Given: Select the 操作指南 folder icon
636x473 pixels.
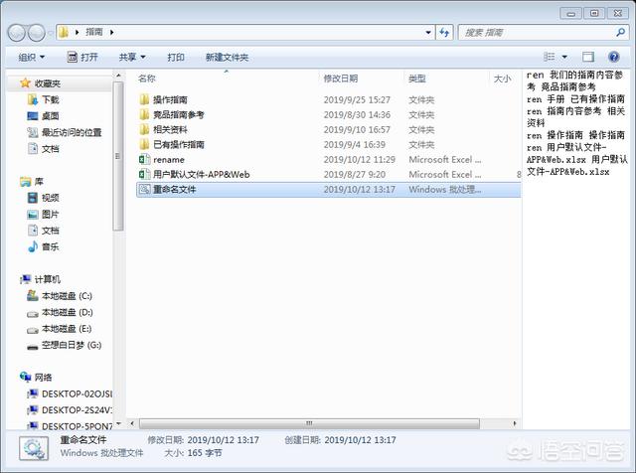Looking at the screenshot, I should (x=144, y=99).
